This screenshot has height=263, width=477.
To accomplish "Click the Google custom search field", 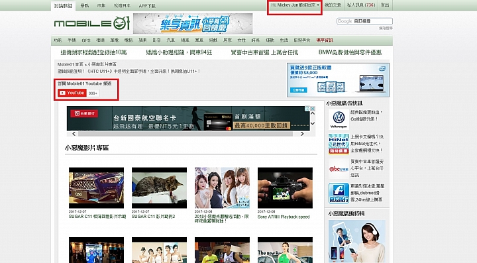I will [x=364, y=21].
